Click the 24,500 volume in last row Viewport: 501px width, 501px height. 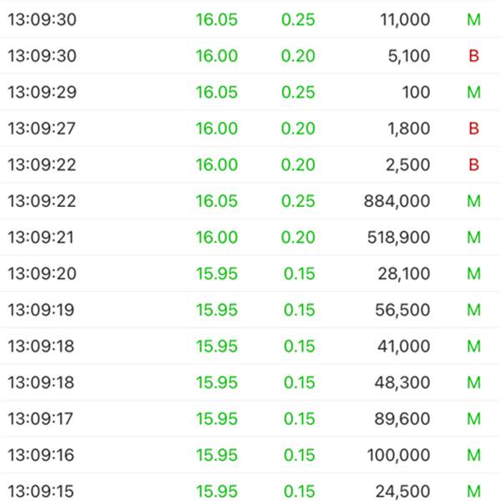point(402,492)
